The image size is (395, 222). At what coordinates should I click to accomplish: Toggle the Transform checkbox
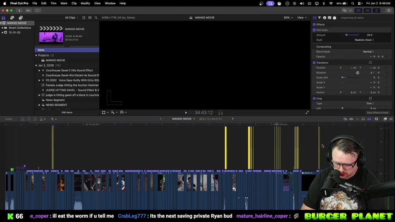(x=314, y=63)
